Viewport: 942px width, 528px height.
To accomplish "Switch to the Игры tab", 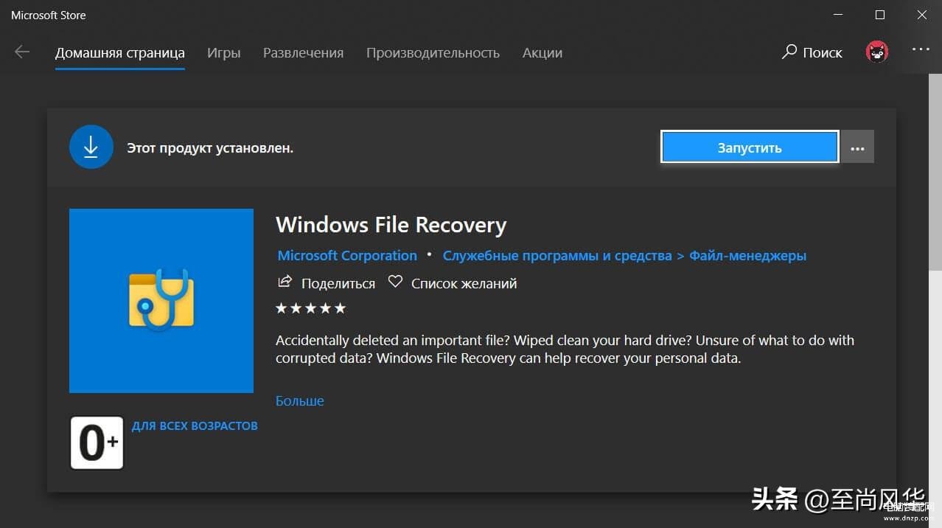I will pyautogui.click(x=223, y=53).
